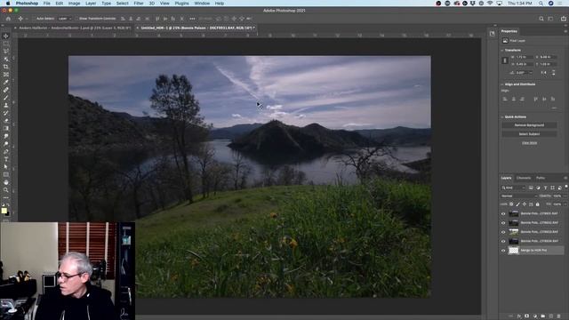Collapse the Transform section
Viewport: 569px width, 320px height.
502,50
